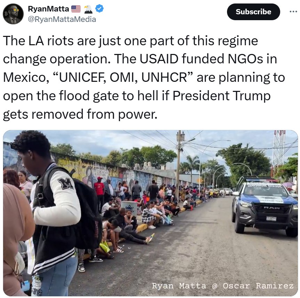Click the American flag emoji beside RyanMatta

pos(76,9)
